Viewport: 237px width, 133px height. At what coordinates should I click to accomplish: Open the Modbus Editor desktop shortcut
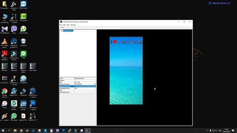(23, 68)
